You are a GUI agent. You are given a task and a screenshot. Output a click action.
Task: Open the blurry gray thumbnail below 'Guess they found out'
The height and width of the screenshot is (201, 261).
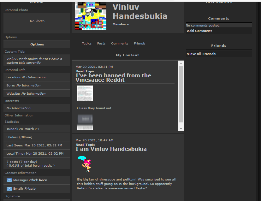pos(85,122)
